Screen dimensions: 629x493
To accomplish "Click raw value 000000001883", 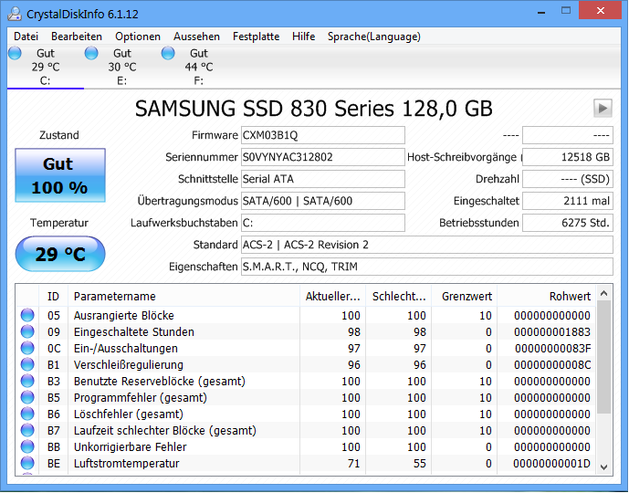I will pyautogui.click(x=552, y=332).
